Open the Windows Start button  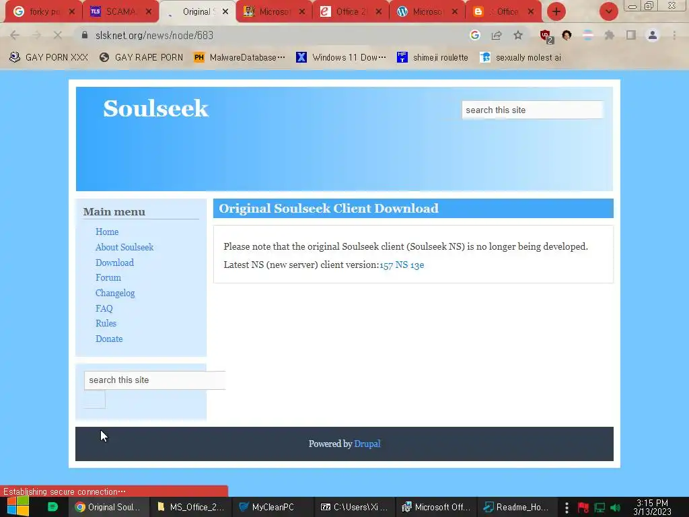[18, 507]
